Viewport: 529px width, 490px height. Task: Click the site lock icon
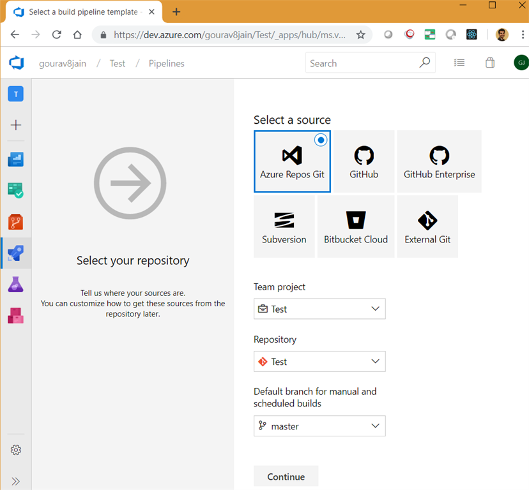point(103,34)
